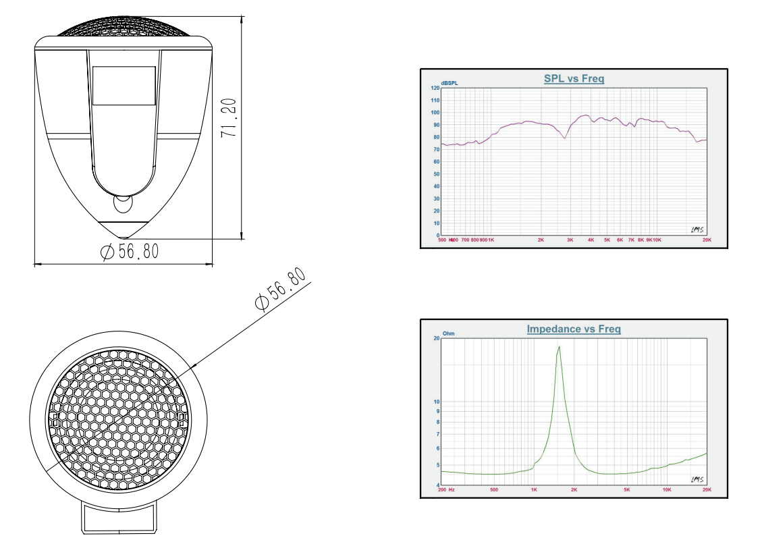This screenshot has height=538, width=760.
Task: Click the 71.20 height dimension text
Action: 228,117
